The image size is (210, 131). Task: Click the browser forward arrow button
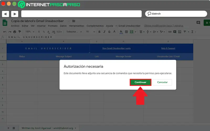[15, 14]
